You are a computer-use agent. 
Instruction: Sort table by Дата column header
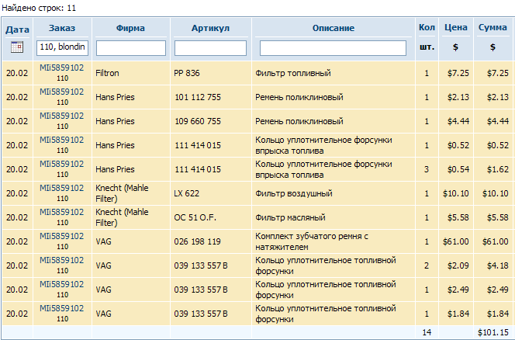(17, 29)
